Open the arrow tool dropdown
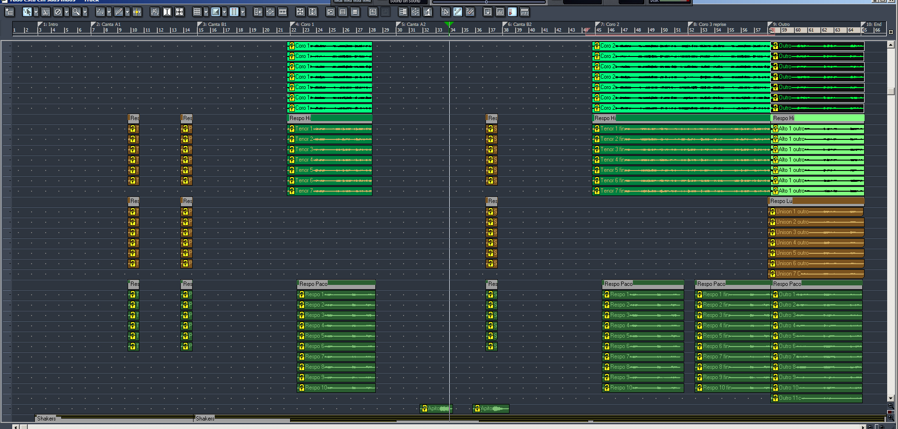The width and height of the screenshot is (898, 429). pyautogui.click(x=36, y=12)
